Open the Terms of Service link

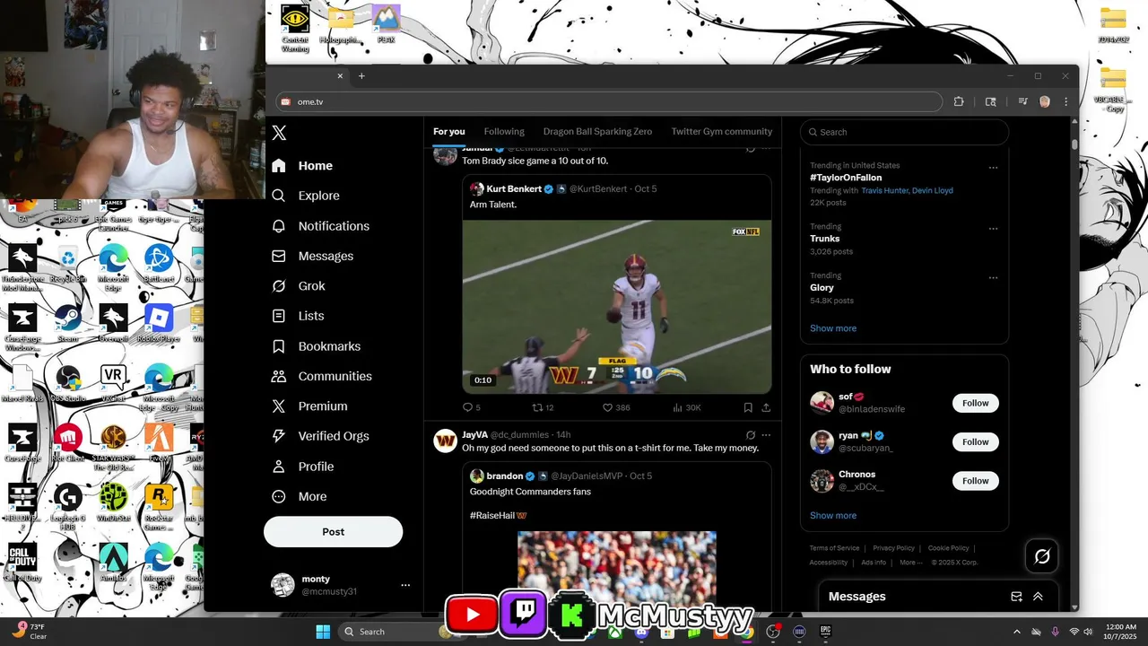click(834, 548)
